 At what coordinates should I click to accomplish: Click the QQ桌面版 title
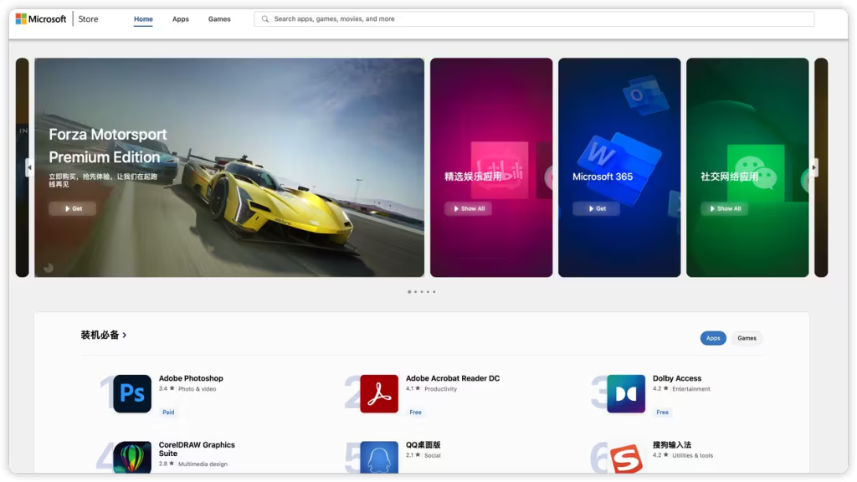click(423, 445)
